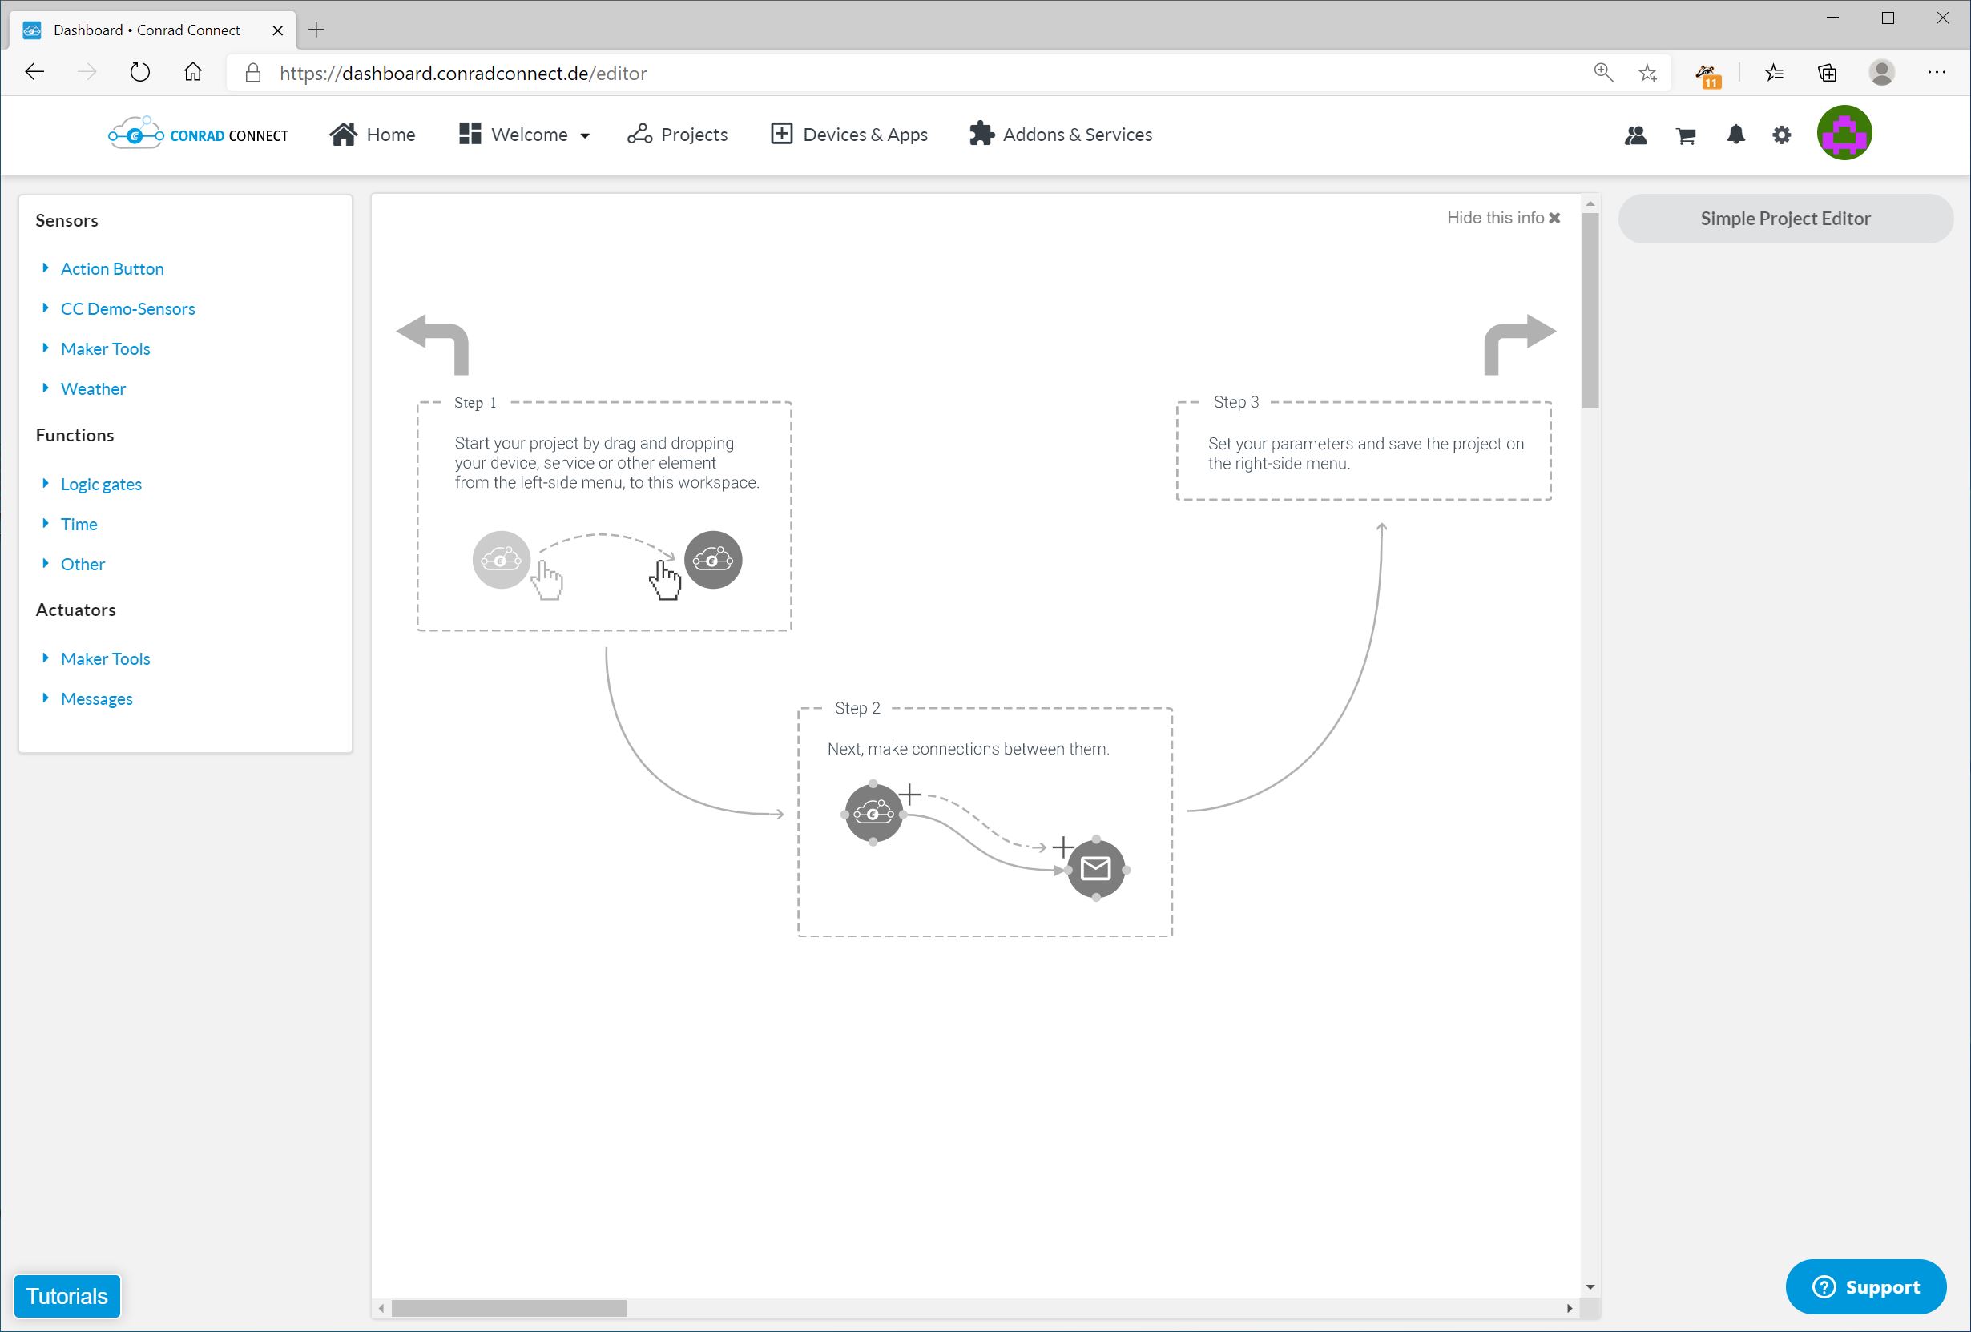Click the Tutorials button
1971x1332 pixels.
pos(67,1295)
